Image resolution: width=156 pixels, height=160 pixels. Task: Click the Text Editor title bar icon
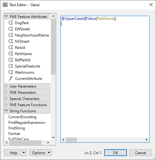pos(5,5)
